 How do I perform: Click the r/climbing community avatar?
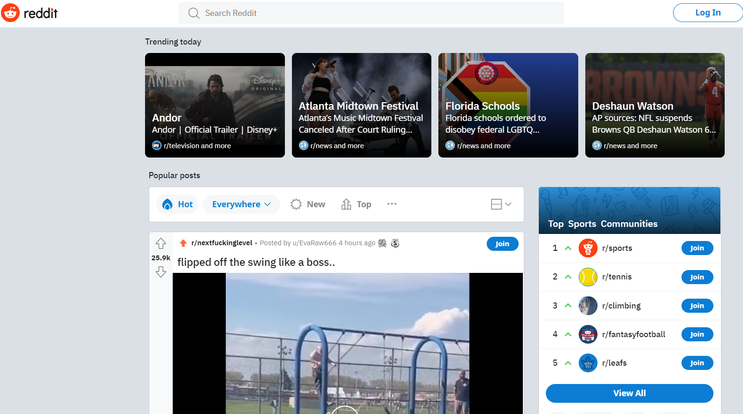[x=588, y=306]
